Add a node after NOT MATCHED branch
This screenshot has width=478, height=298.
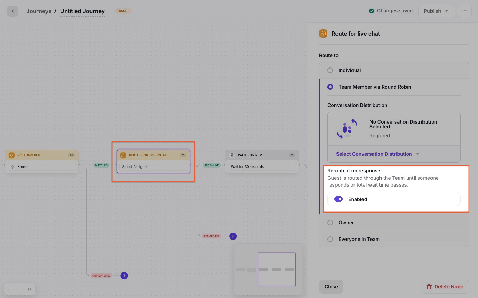point(124,276)
